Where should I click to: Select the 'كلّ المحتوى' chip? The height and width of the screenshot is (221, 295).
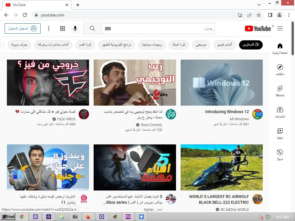click(x=251, y=45)
